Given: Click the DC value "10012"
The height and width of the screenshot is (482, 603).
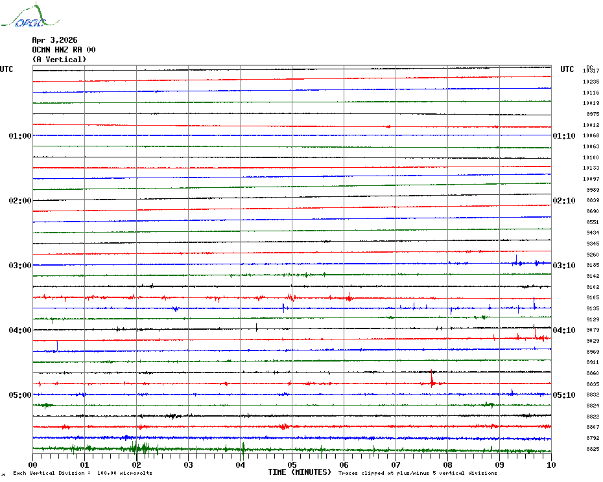Looking at the screenshot, I should pyautogui.click(x=591, y=125).
